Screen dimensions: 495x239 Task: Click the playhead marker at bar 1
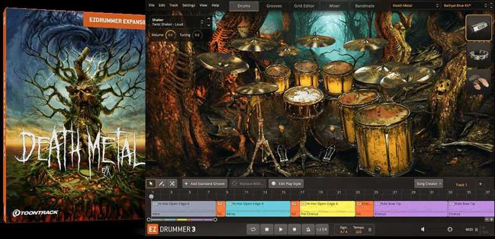coord(152,197)
